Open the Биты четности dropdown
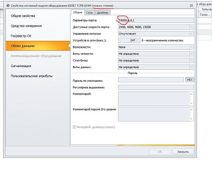212x172 pixels. (191, 54)
